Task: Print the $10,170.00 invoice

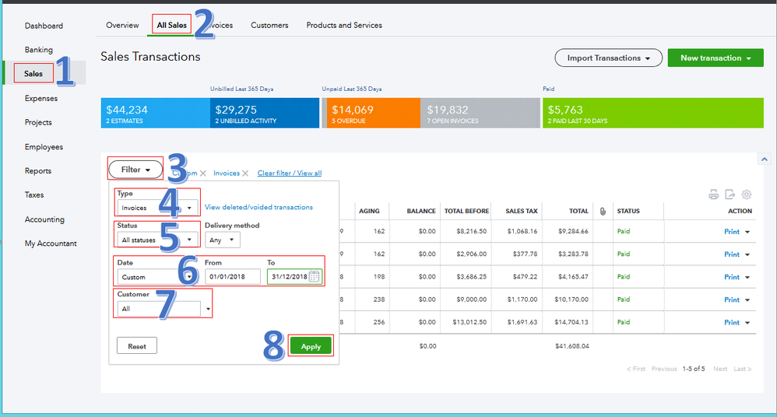Action: pyautogui.click(x=731, y=300)
